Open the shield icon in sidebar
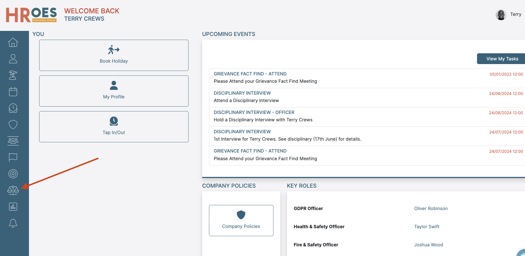 coord(13,124)
